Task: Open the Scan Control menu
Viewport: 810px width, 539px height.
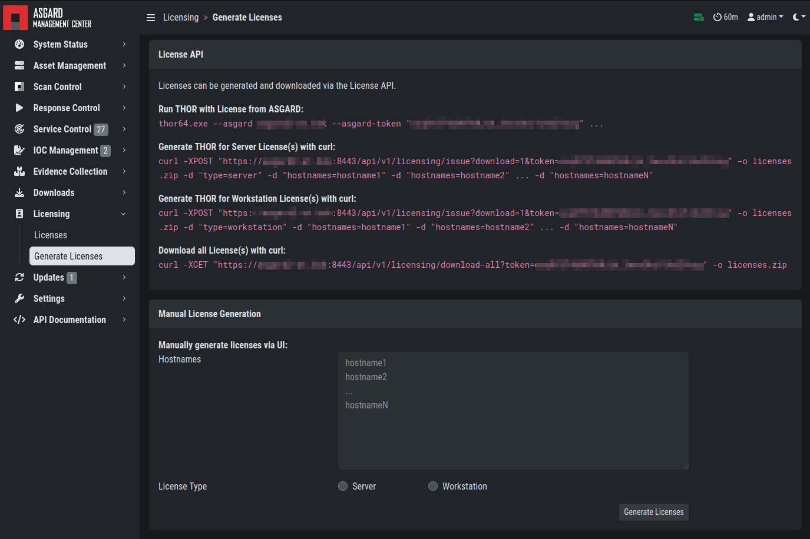Action: point(70,86)
